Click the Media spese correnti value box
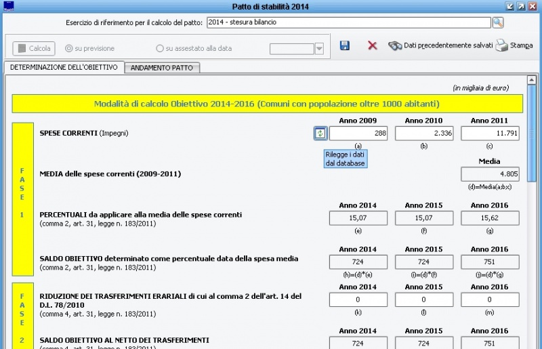 [x=490, y=174]
